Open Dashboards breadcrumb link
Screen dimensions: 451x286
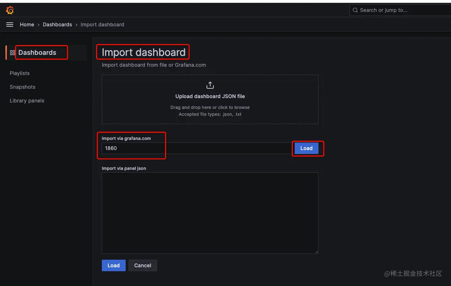[57, 25]
